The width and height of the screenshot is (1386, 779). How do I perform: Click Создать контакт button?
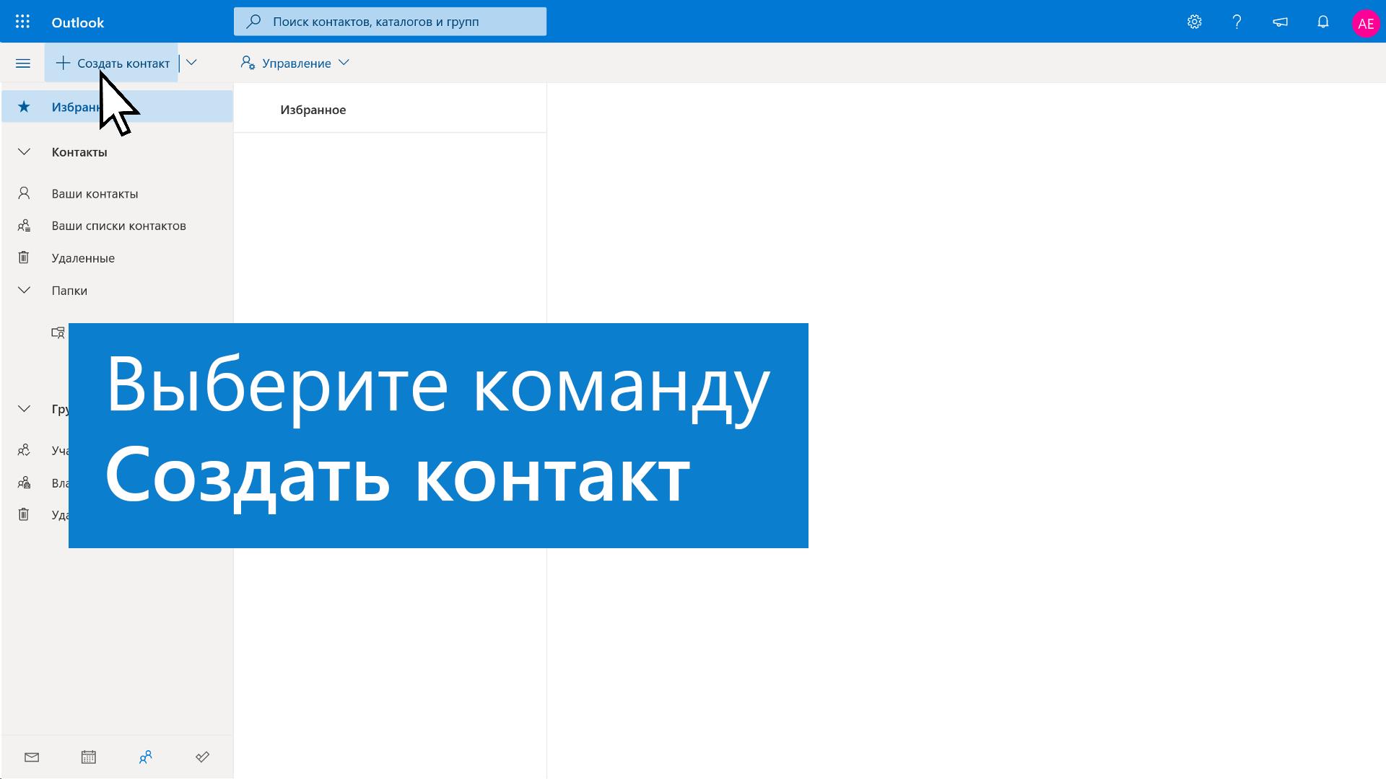coord(111,63)
